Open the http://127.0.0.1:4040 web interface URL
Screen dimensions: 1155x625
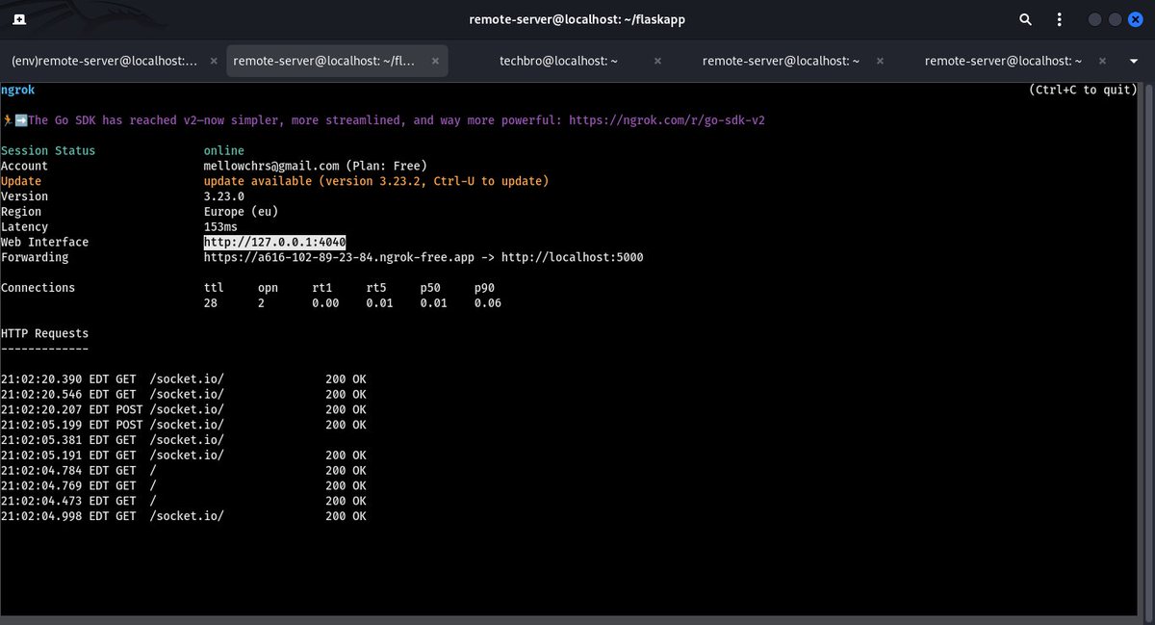point(274,242)
